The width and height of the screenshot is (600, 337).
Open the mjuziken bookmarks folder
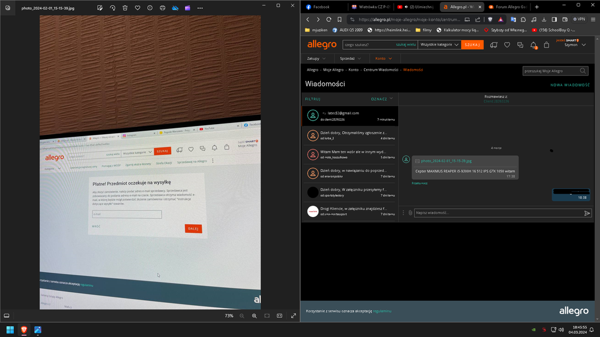(x=316, y=30)
